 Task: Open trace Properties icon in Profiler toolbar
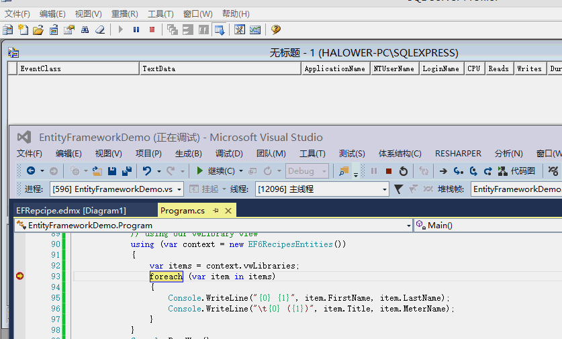point(69,30)
